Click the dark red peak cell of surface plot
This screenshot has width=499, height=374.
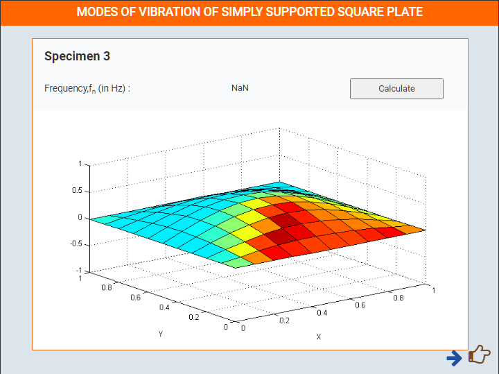[x=284, y=220]
